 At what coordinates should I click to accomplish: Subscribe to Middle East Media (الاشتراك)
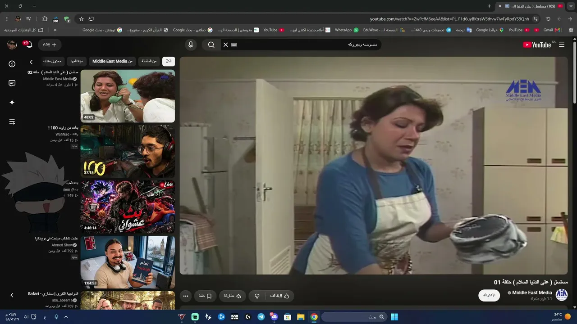click(x=489, y=295)
